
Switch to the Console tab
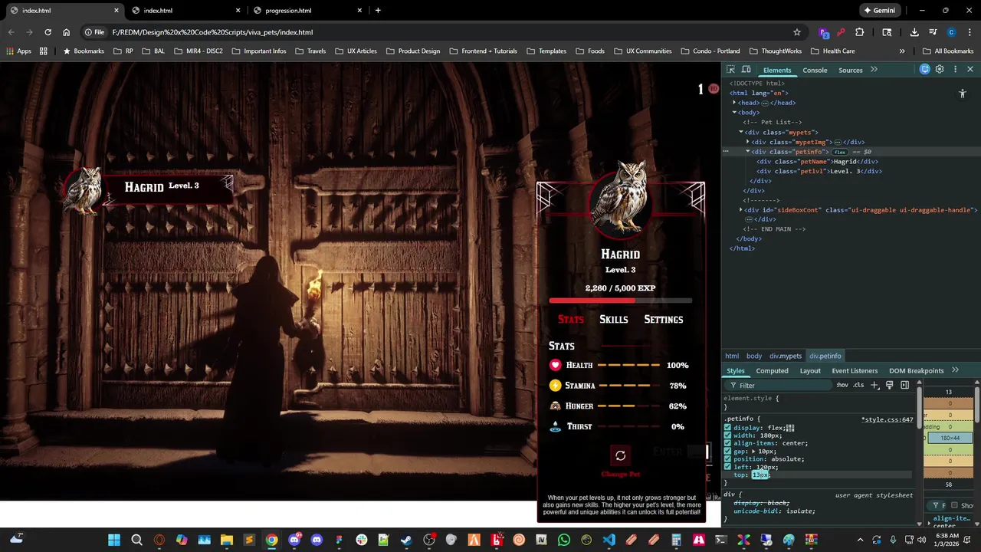tap(815, 70)
